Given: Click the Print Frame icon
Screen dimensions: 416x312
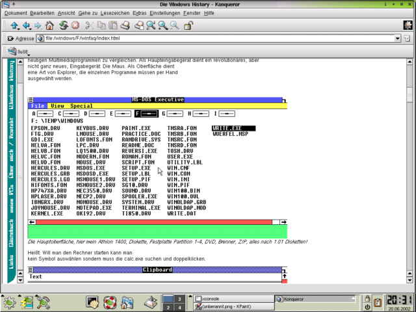Looking at the screenshot, I should tap(138, 25).
